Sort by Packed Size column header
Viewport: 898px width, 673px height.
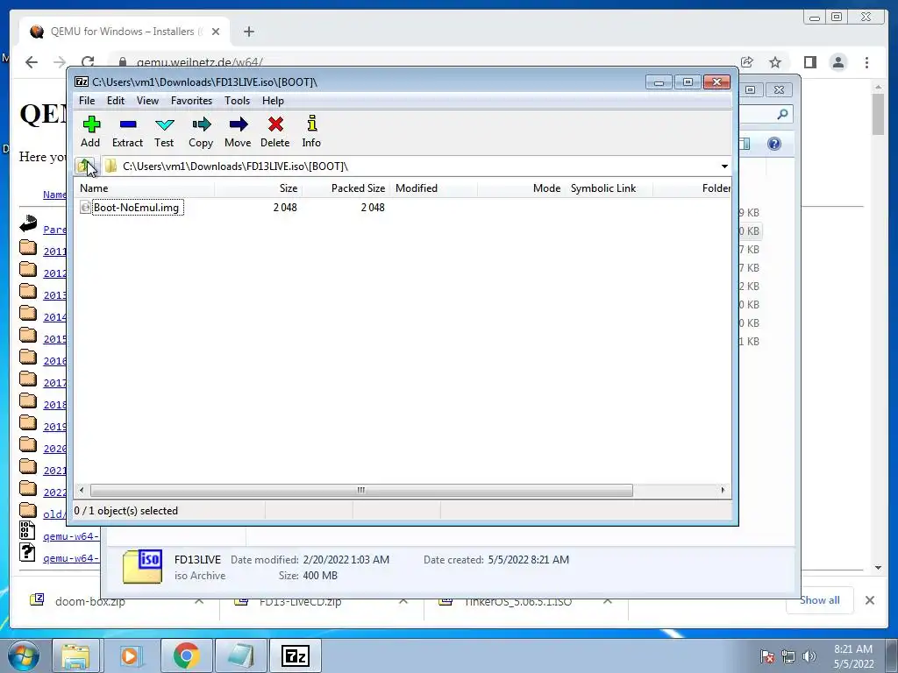tap(346, 188)
